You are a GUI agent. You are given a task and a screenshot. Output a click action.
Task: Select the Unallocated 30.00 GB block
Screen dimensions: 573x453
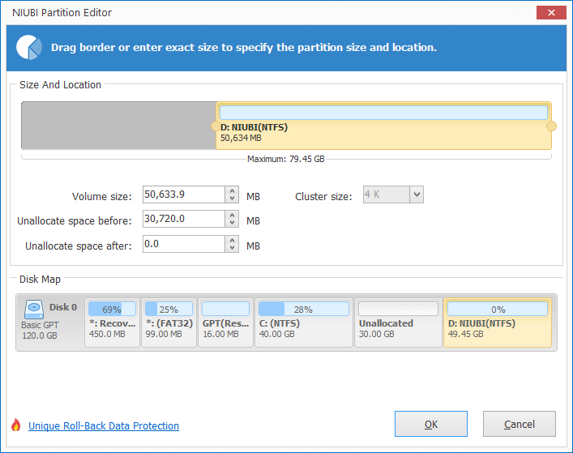point(398,323)
